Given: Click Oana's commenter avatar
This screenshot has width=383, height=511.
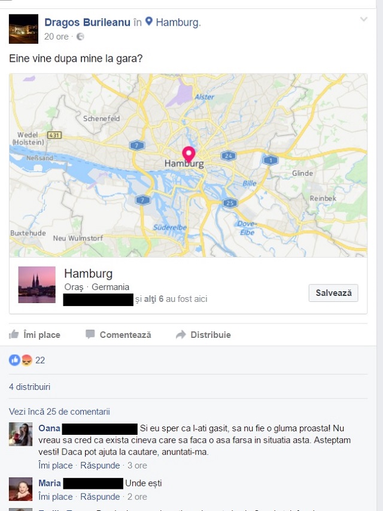Looking at the screenshot, I should (20, 434).
